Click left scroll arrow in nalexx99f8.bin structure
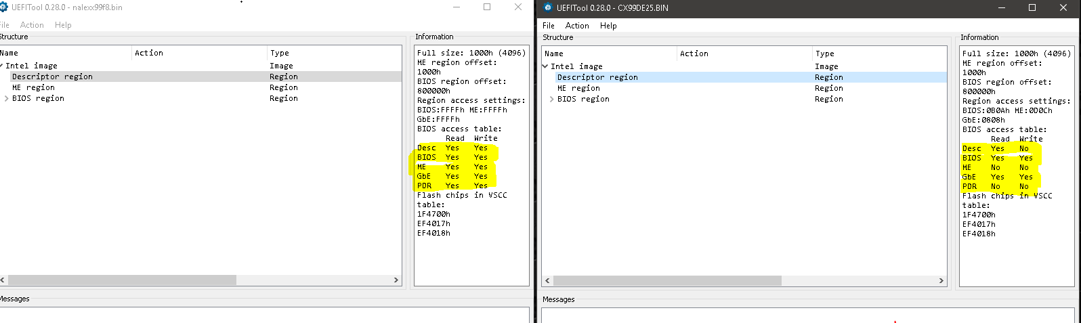1081x323 pixels. 3,280
